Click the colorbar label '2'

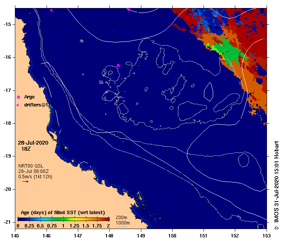click(x=108, y=226)
